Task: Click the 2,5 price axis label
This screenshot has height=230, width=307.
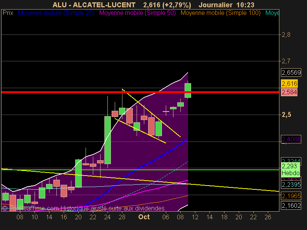Action: [286, 115]
